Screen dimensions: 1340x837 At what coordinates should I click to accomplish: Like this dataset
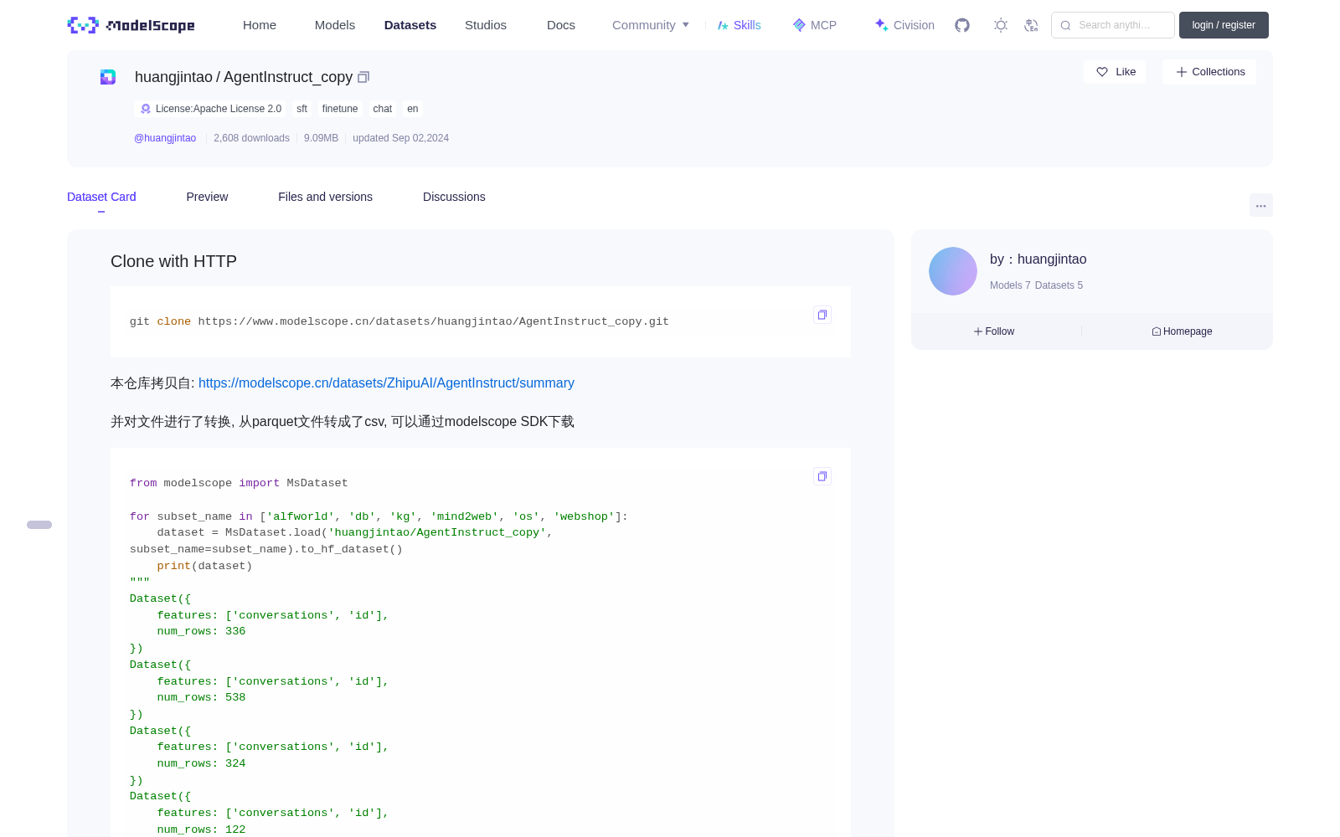[x=1116, y=72]
